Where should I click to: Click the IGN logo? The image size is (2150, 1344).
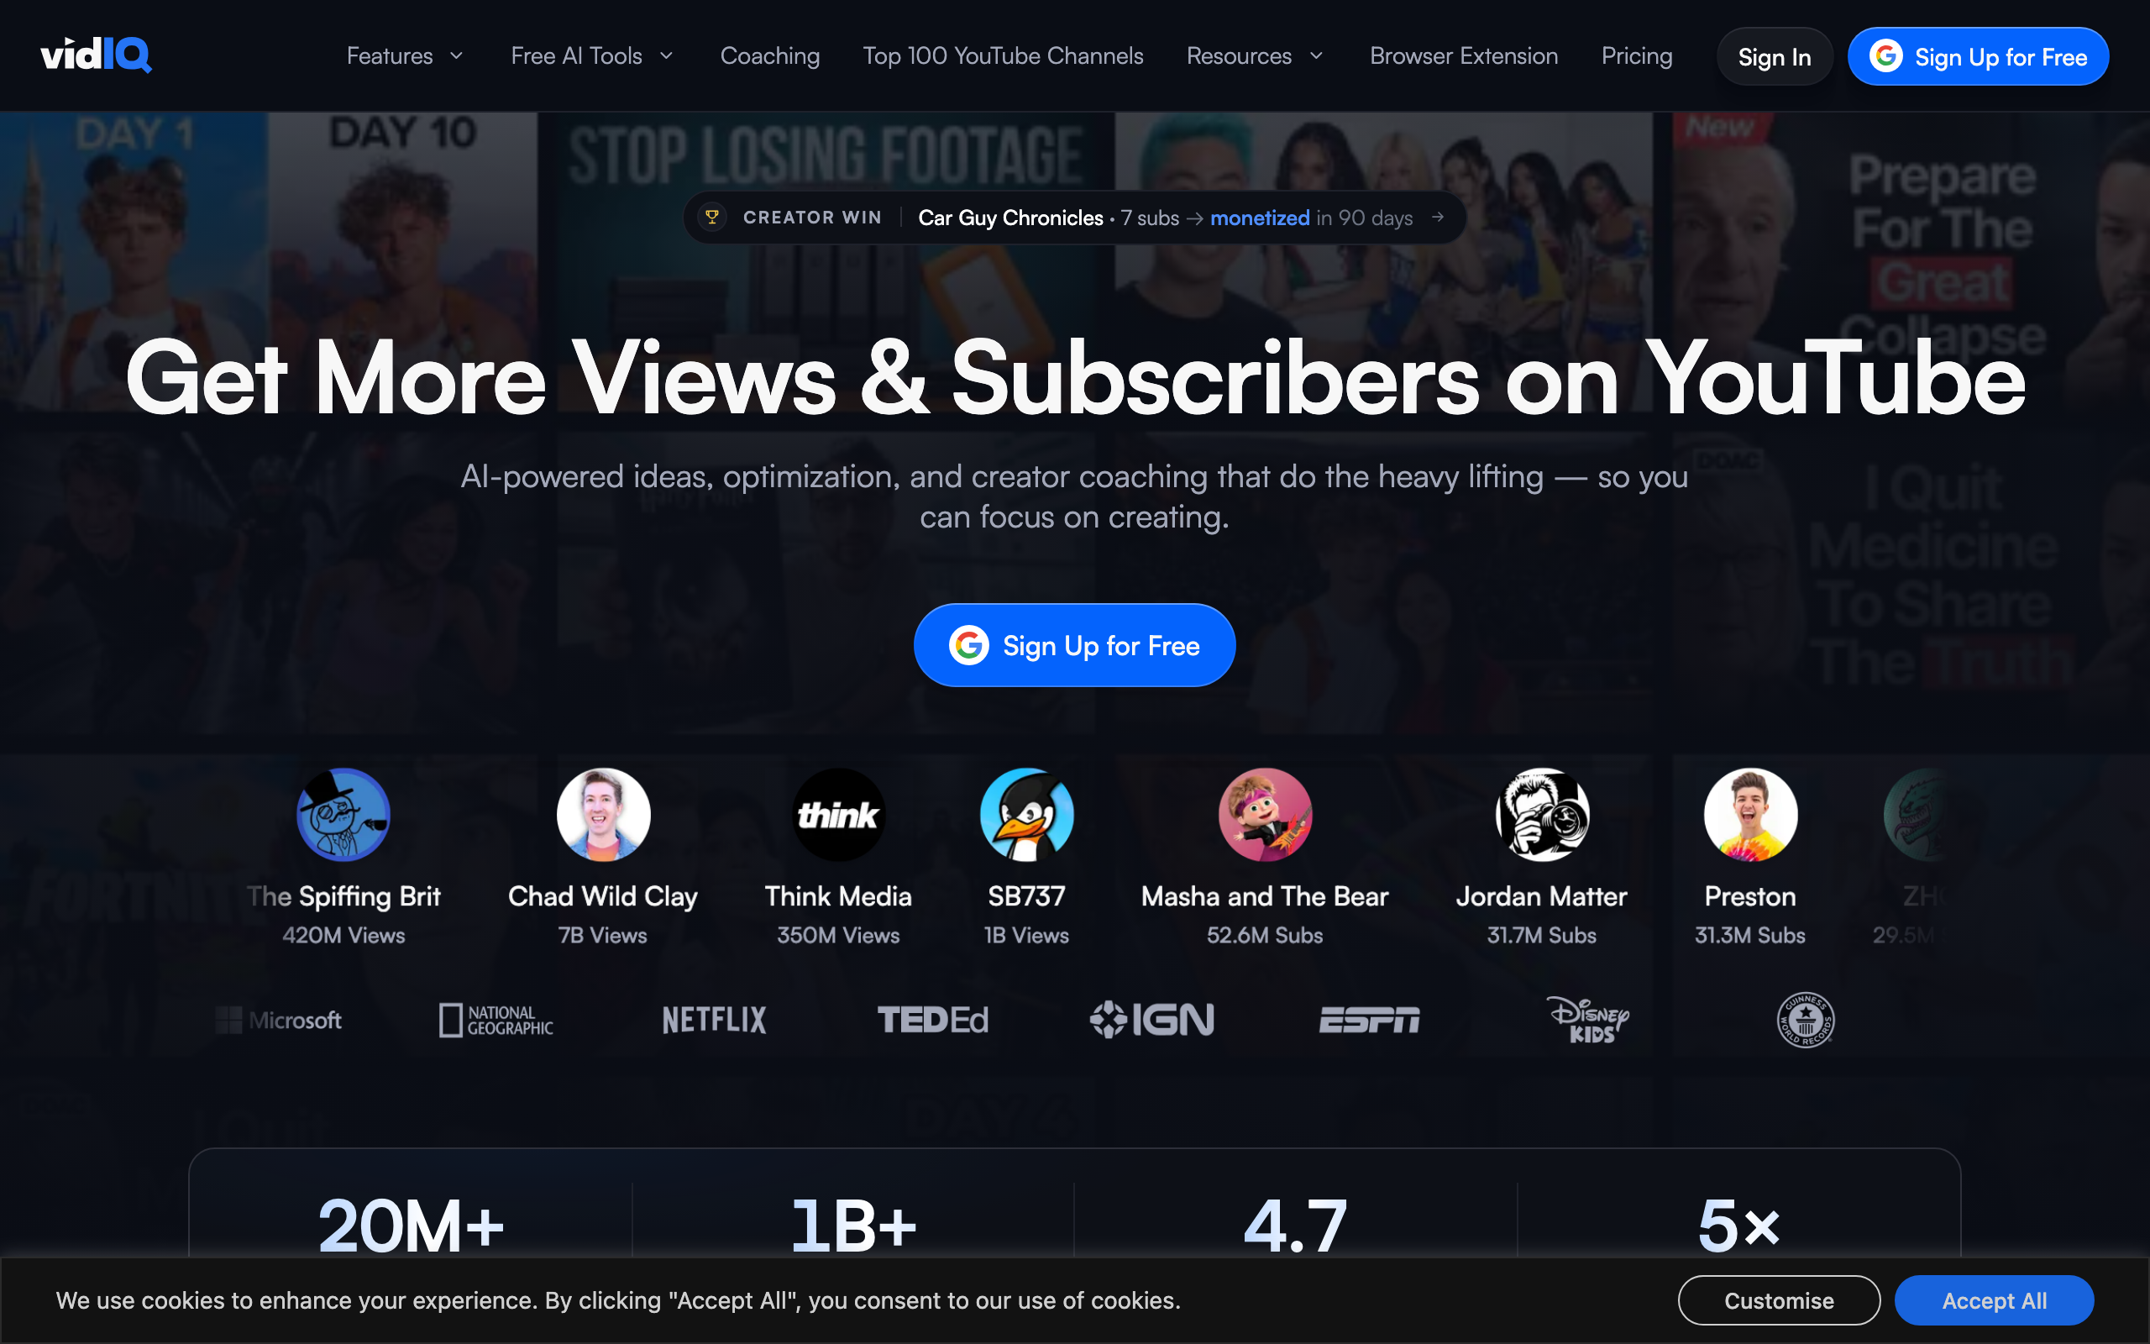pos(1151,1020)
